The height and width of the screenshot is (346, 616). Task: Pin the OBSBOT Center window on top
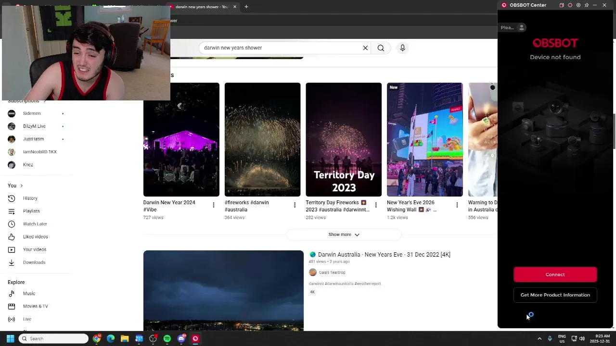(586, 5)
